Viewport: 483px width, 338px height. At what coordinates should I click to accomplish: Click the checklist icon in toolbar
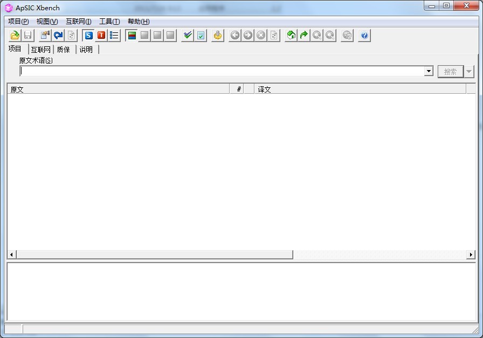201,36
